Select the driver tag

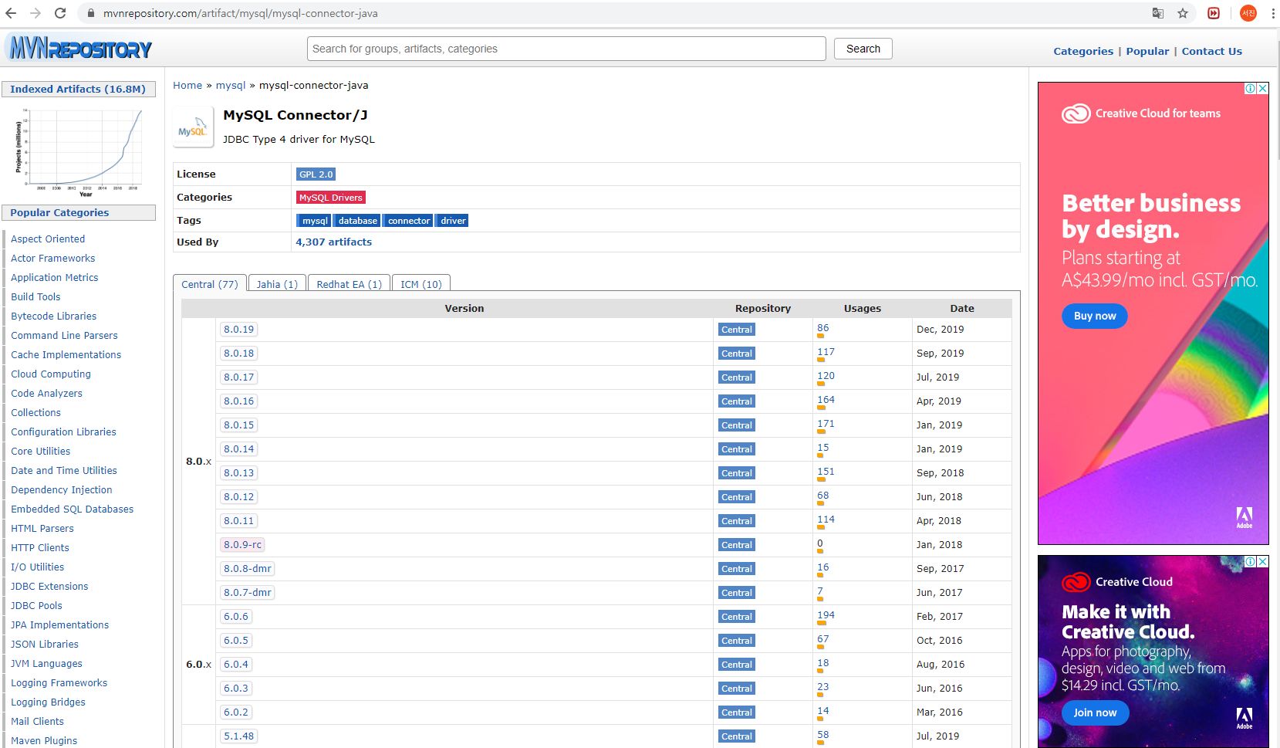pyautogui.click(x=452, y=221)
